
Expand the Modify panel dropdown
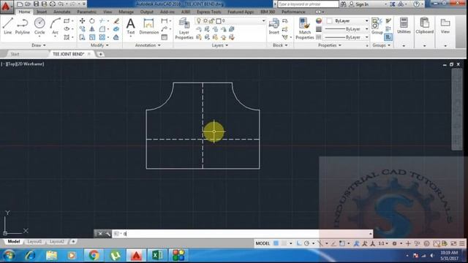pos(99,45)
